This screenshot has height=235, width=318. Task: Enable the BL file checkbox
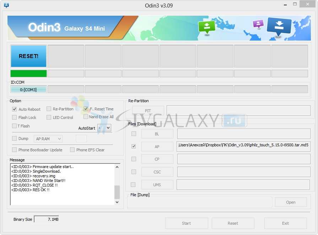point(134,134)
